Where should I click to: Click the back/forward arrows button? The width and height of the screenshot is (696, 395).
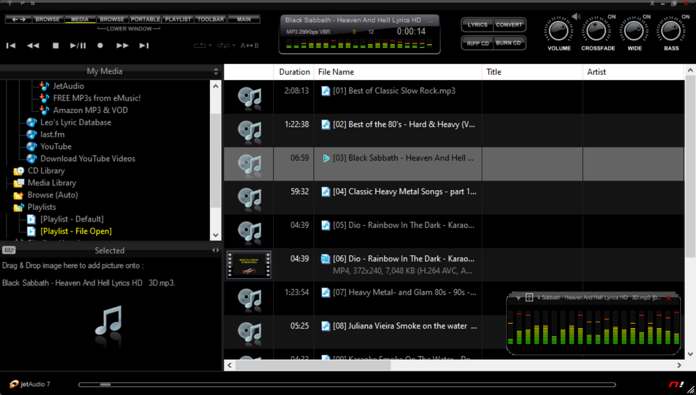19,20
